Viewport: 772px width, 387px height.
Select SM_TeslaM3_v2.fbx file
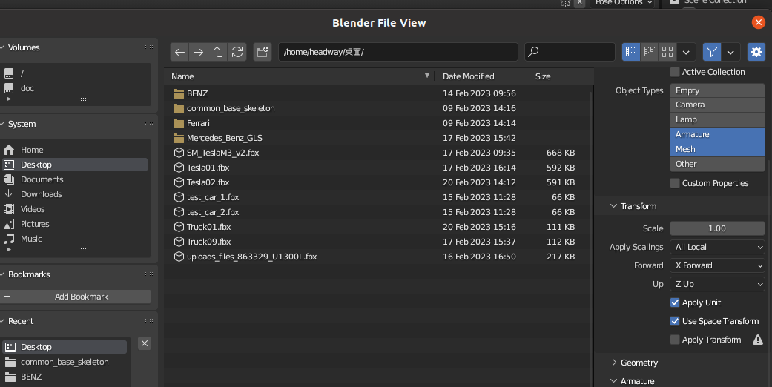coord(377,153)
